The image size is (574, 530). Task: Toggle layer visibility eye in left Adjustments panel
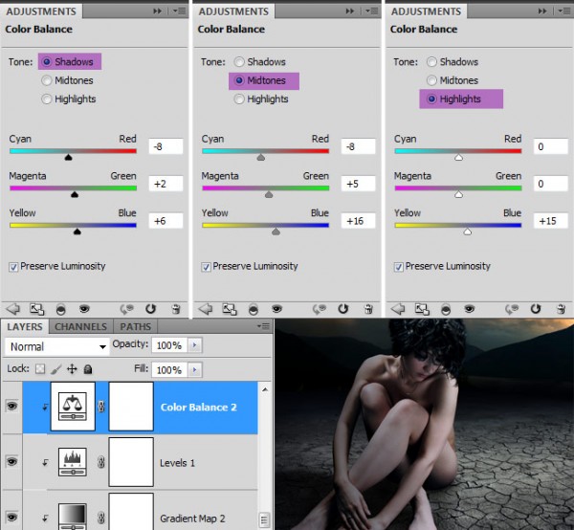[84, 309]
